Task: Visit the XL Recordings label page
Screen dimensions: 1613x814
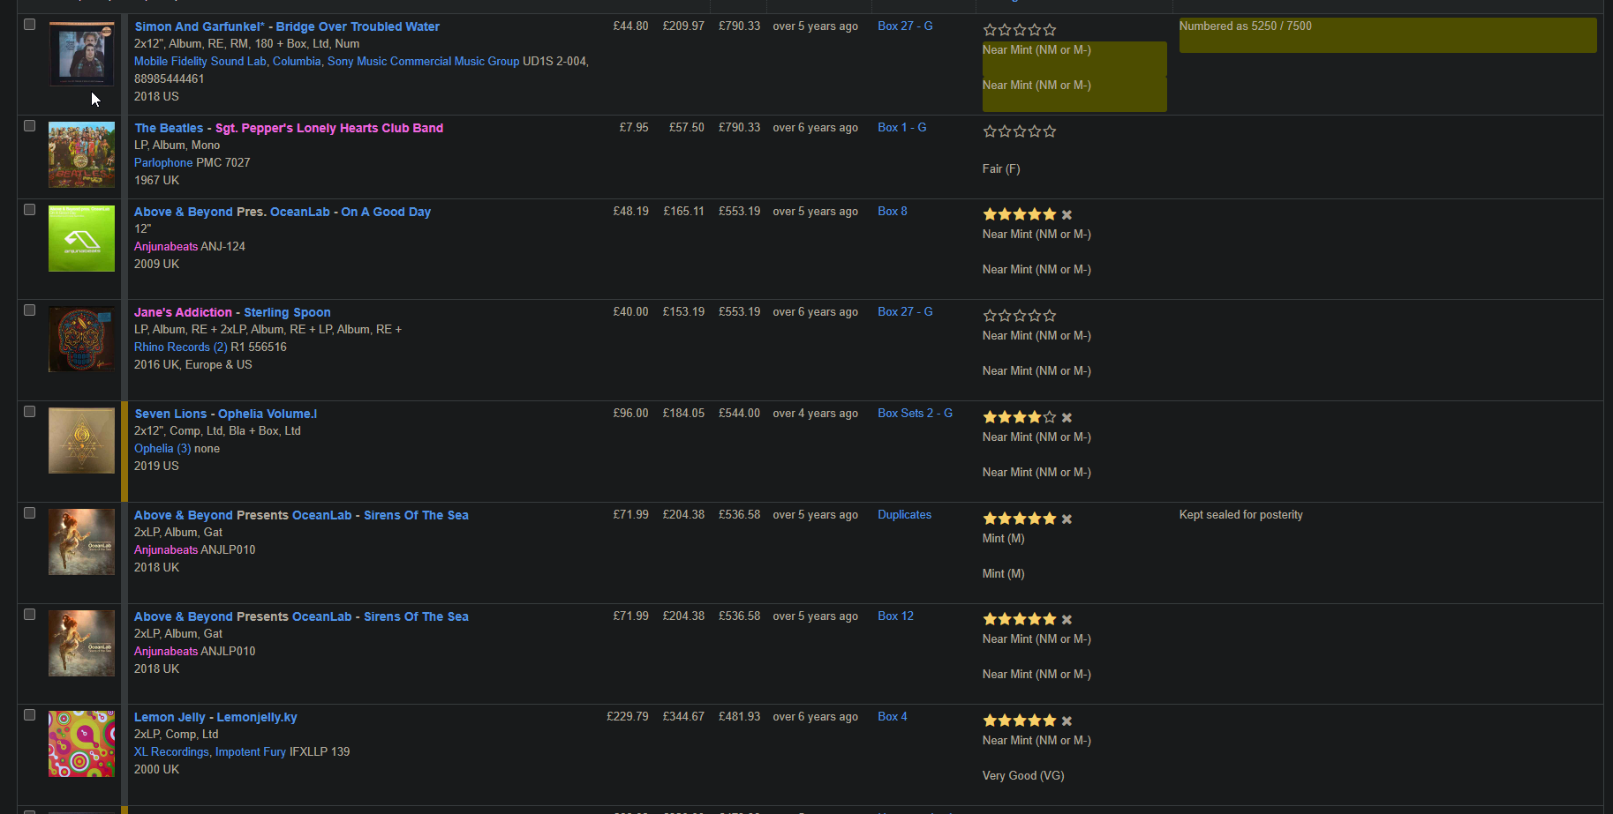Action: click(171, 752)
